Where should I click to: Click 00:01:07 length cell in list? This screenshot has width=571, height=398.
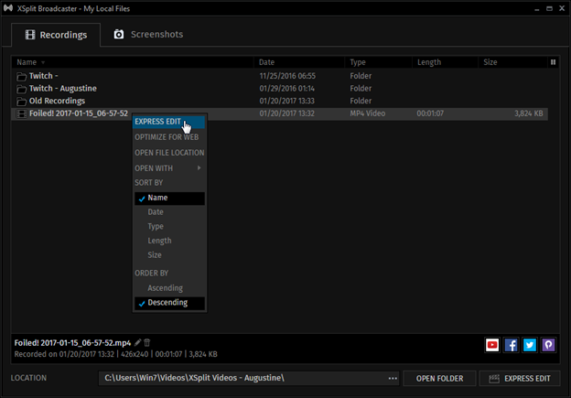(x=430, y=113)
